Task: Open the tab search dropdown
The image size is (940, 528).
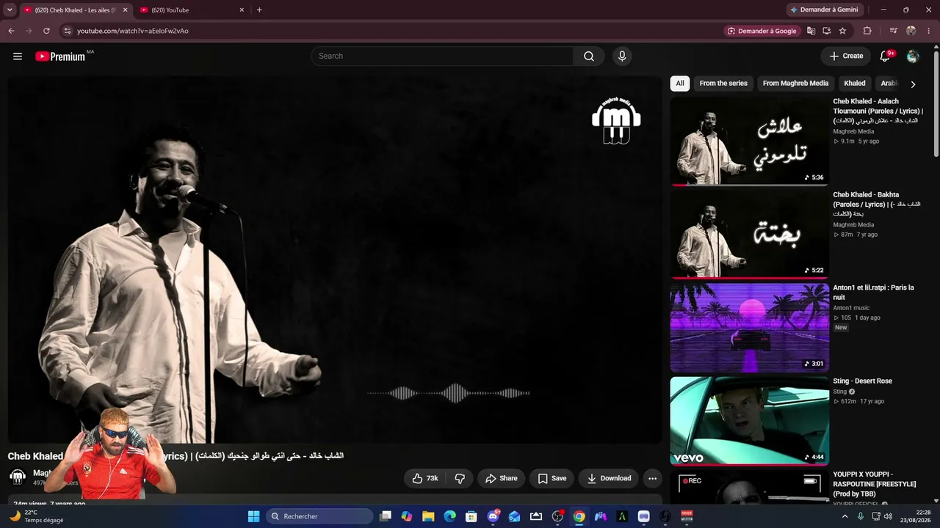Action: click(x=10, y=10)
